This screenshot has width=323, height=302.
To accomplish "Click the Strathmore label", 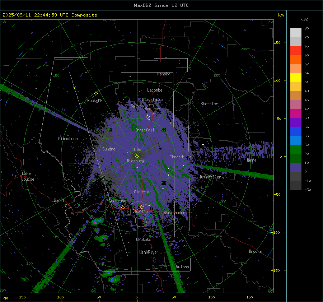I will [x=174, y=213].
